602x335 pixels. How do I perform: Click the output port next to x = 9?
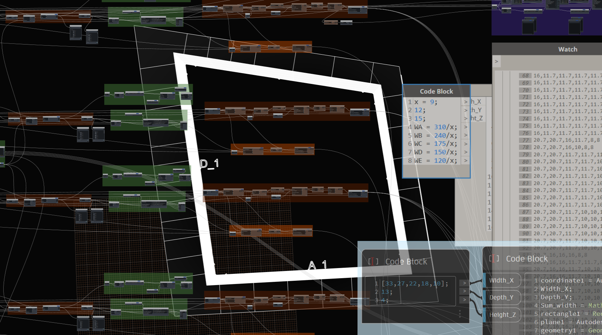coord(465,102)
